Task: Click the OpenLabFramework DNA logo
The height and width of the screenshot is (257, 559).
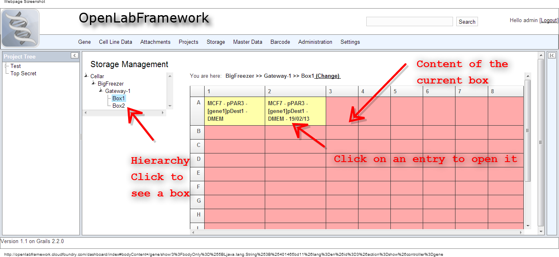Action: [x=21, y=27]
